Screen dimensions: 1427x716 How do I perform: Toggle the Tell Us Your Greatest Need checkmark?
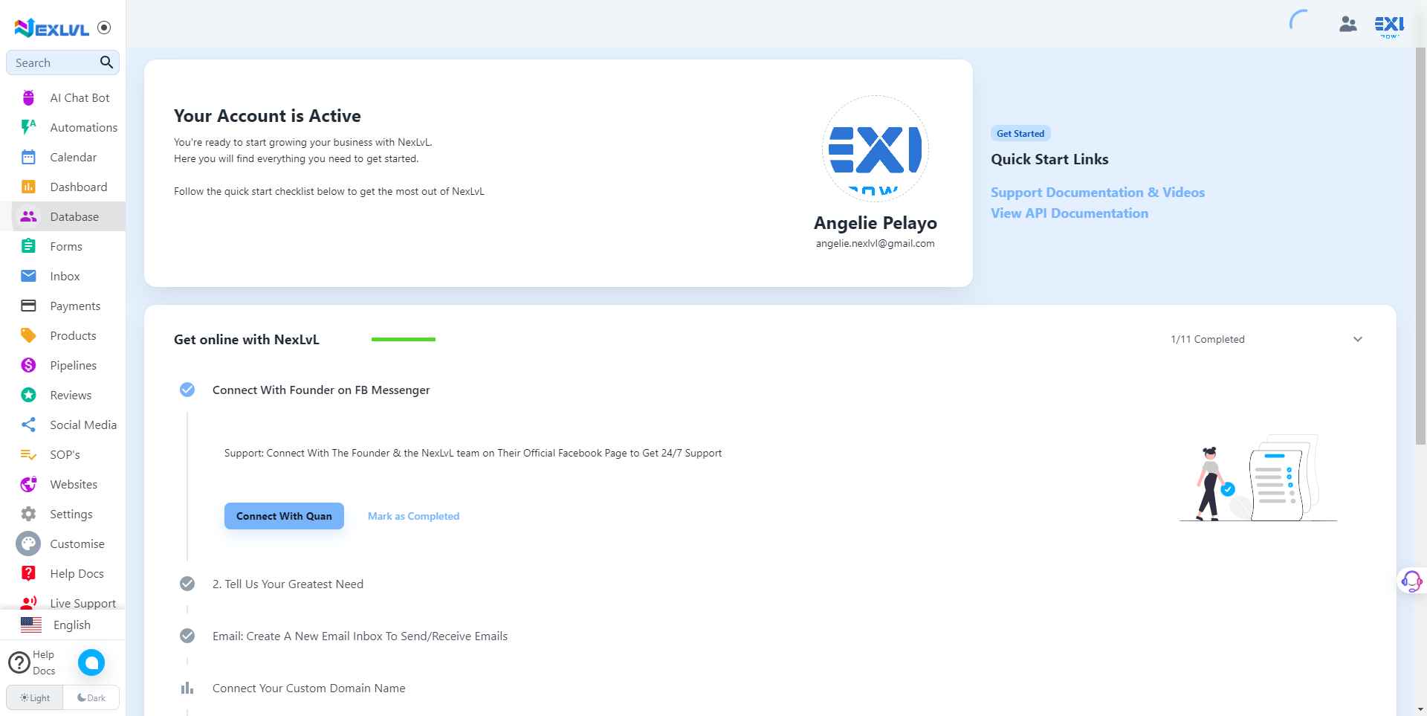pyautogui.click(x=187, y=584)
